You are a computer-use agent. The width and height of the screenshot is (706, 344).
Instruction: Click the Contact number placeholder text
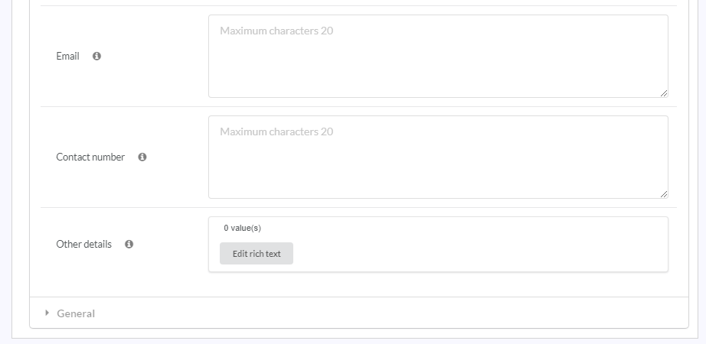[276, 132]
